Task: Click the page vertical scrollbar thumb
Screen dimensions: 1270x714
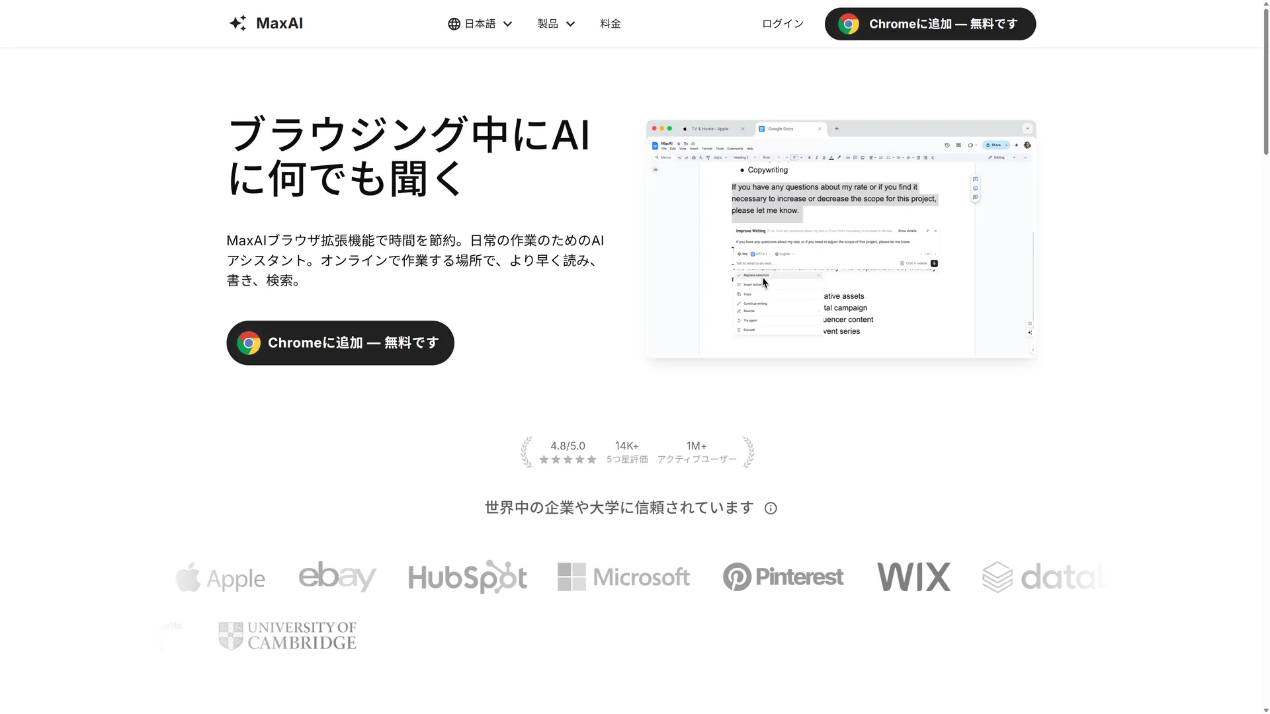Action: [1265, 83]
